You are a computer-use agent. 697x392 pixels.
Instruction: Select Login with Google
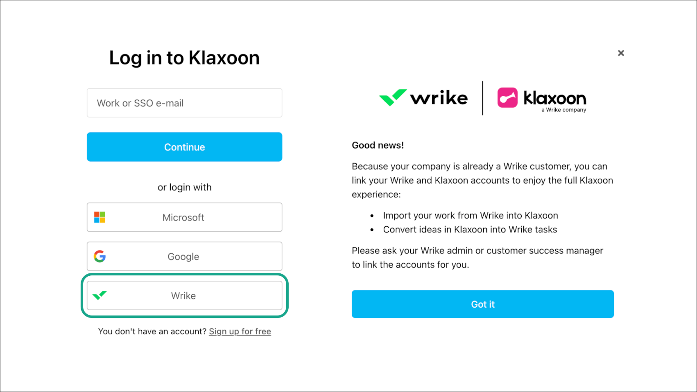(x=184, y=257)
